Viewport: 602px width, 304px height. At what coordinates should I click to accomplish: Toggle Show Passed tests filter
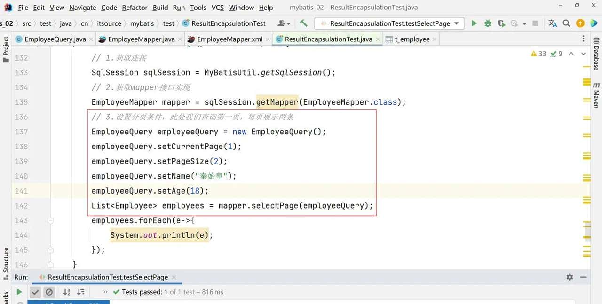(35, 292)
